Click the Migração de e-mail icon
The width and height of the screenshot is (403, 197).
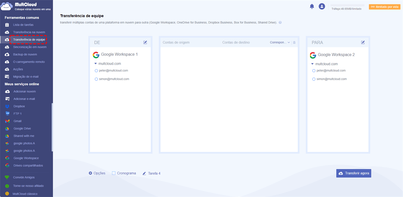(7, 77)
